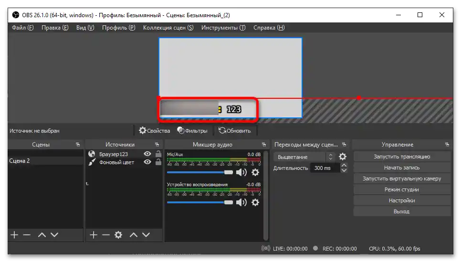The height and width of the screenshot is (262, 461).
Task: Adjust Устройство воспроизведения volume slider
Action: click(200, 202)
